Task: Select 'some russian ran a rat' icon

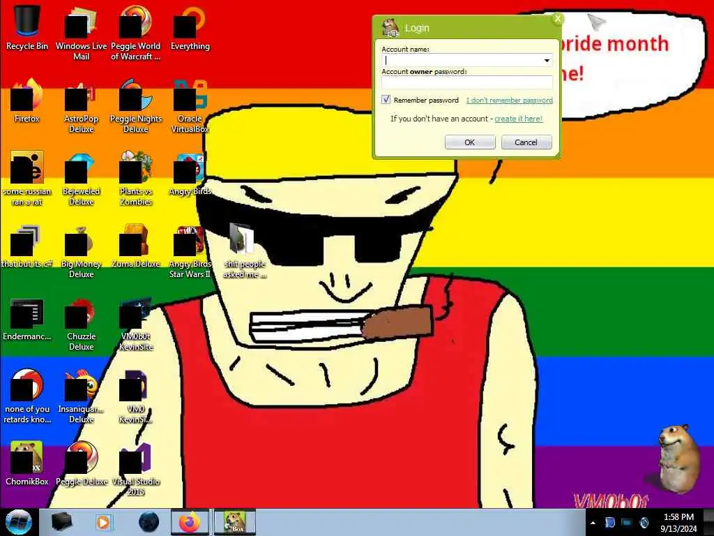Action: [27, 178]
